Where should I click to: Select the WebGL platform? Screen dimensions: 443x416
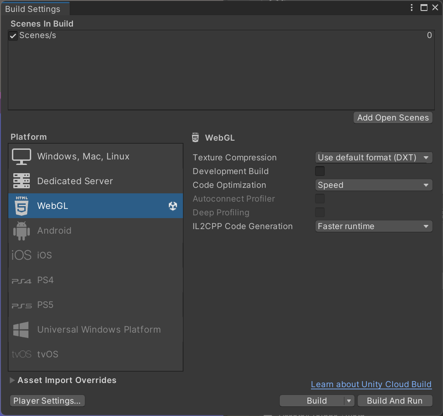coord(95,206)
